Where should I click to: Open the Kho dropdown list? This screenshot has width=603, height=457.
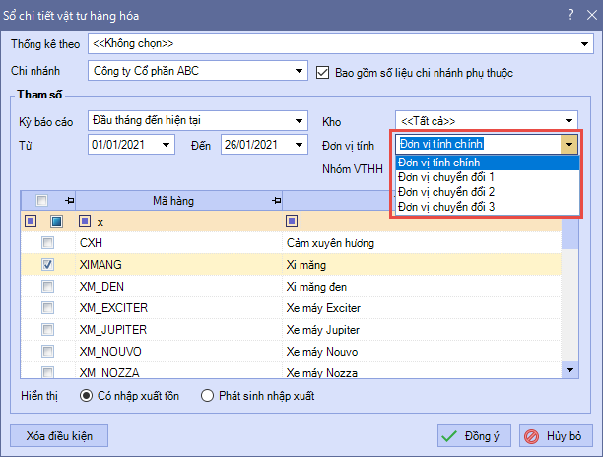(569, 121)
